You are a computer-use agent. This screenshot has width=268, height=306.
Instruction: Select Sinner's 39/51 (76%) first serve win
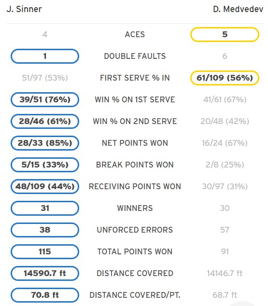click(45, 99)
